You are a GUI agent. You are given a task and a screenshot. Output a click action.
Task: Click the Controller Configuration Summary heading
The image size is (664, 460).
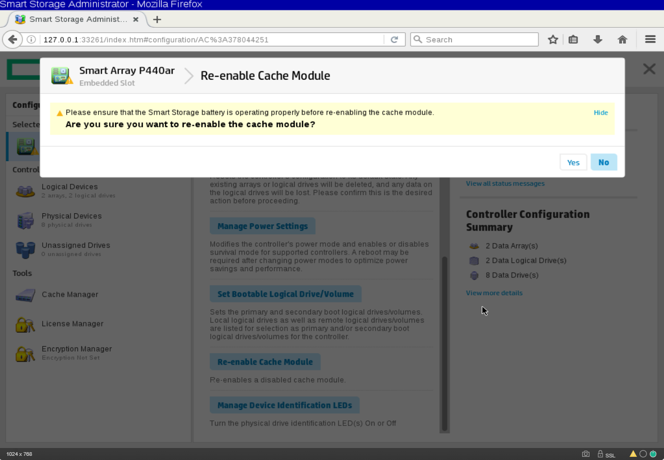[x=528, y=221]
